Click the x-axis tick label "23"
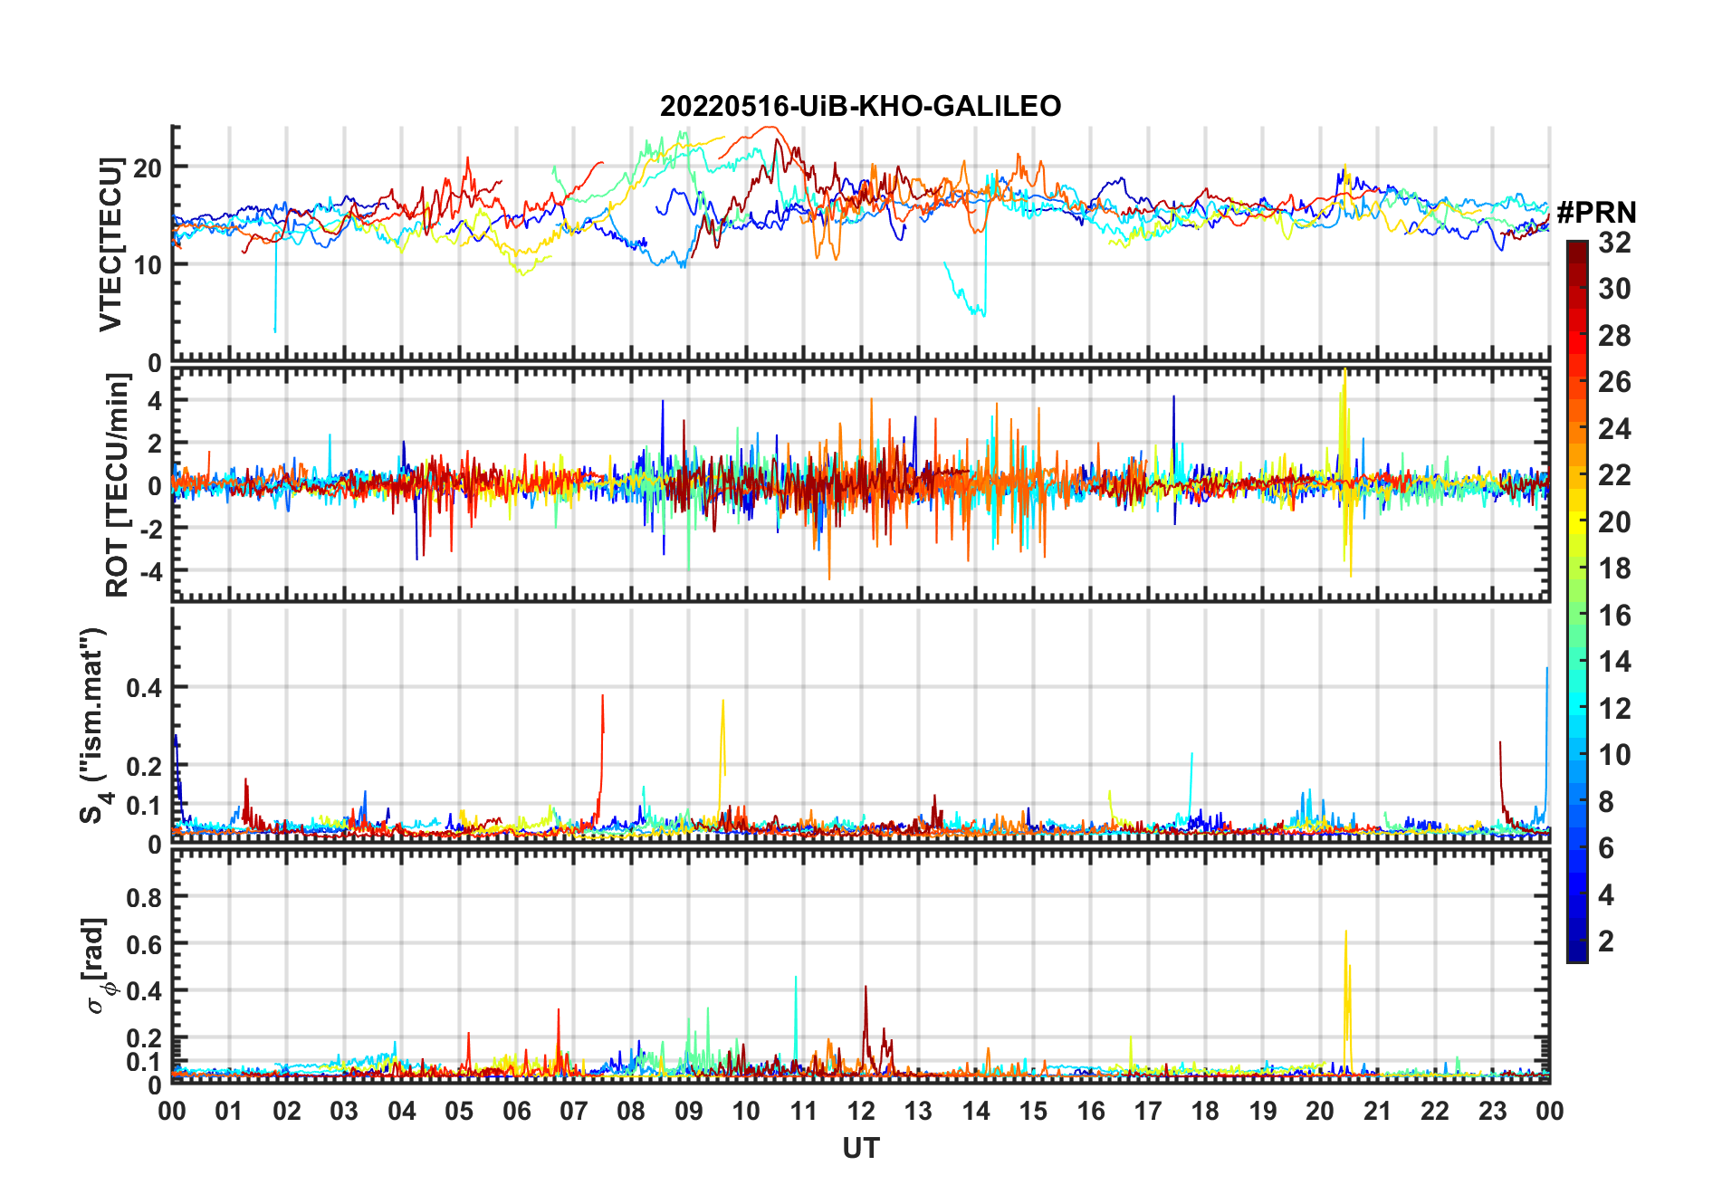Image resolution: width=1722 pixels, height=1204 pixels. coord(1492,1111)
